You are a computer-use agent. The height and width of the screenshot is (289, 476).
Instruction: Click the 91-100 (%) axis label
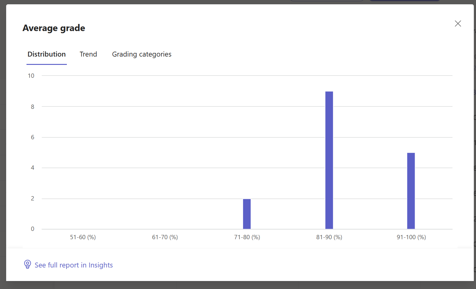coord(411,237)
